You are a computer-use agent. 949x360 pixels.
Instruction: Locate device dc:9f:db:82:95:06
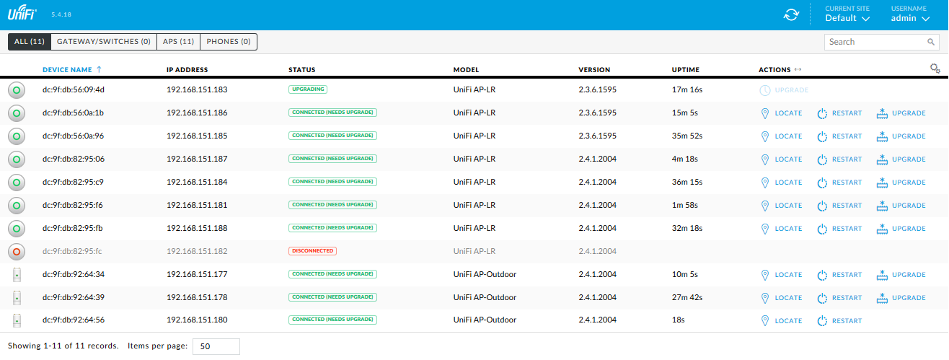(782, 159)
